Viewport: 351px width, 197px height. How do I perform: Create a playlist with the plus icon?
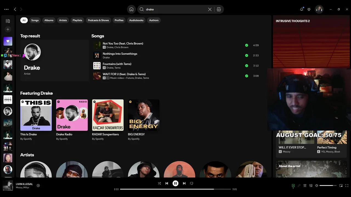(x=8, y=29)
